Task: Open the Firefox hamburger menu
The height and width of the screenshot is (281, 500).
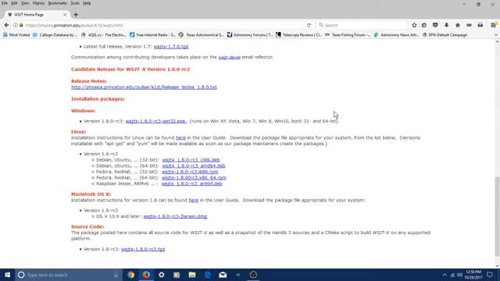Action: coord(493,25)
